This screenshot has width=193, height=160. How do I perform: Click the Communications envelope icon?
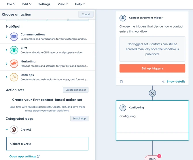(x=14, y=37)
